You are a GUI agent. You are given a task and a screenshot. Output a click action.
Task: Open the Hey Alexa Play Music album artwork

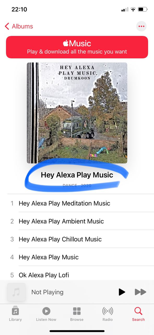(x=77, y=113)
